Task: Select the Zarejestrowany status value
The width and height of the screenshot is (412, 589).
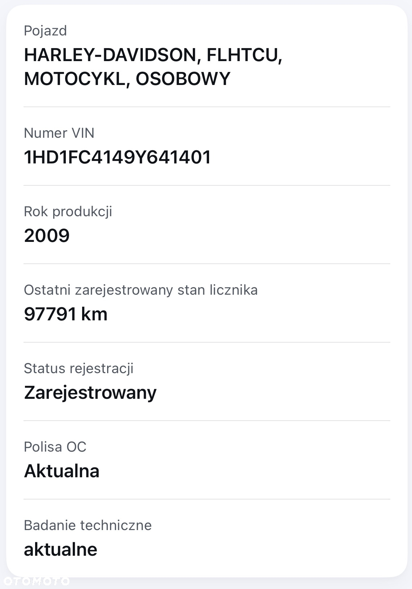Action: coord(90,393)
